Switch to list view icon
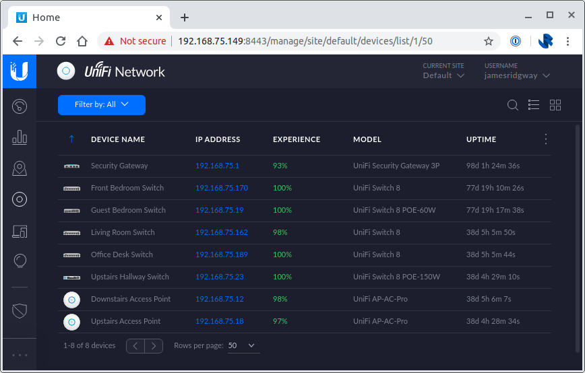The image size is (585, 373). 534,105
